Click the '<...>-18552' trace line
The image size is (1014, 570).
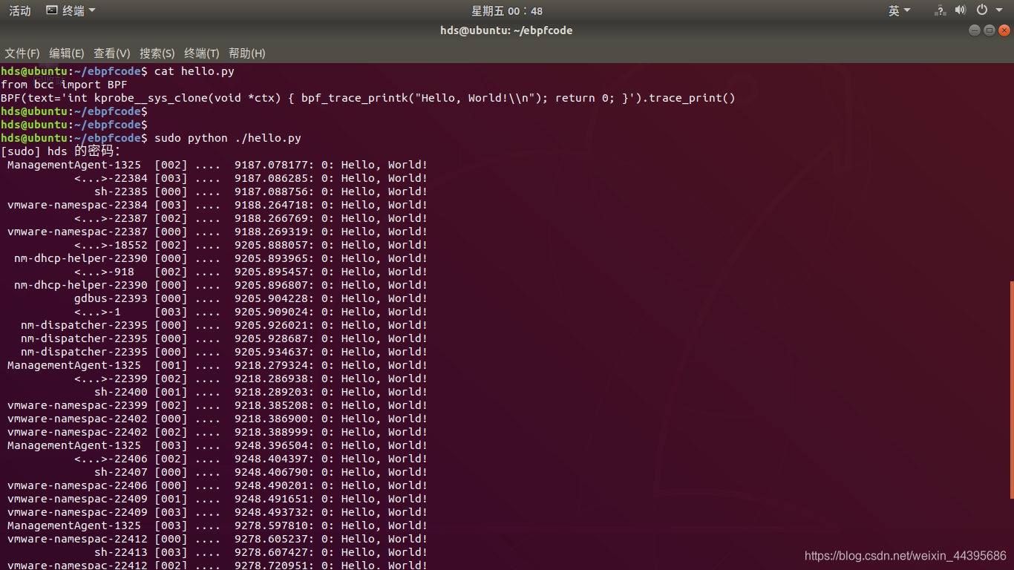(x=251, y=245)
